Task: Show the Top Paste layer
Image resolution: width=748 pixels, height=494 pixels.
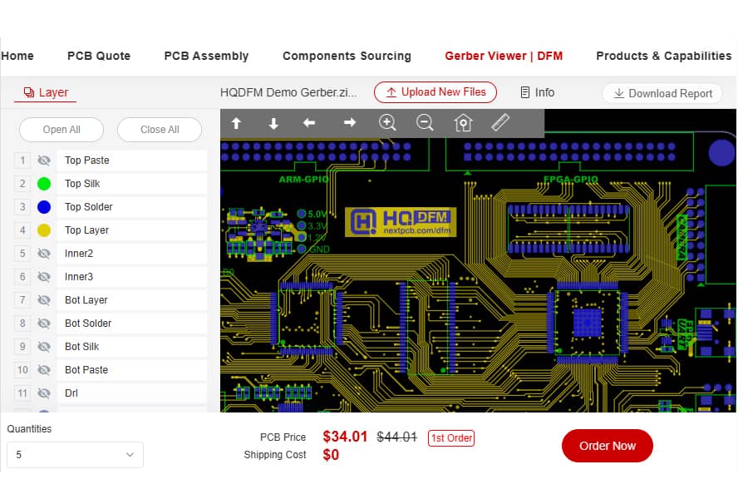Action: click(44, 161)
